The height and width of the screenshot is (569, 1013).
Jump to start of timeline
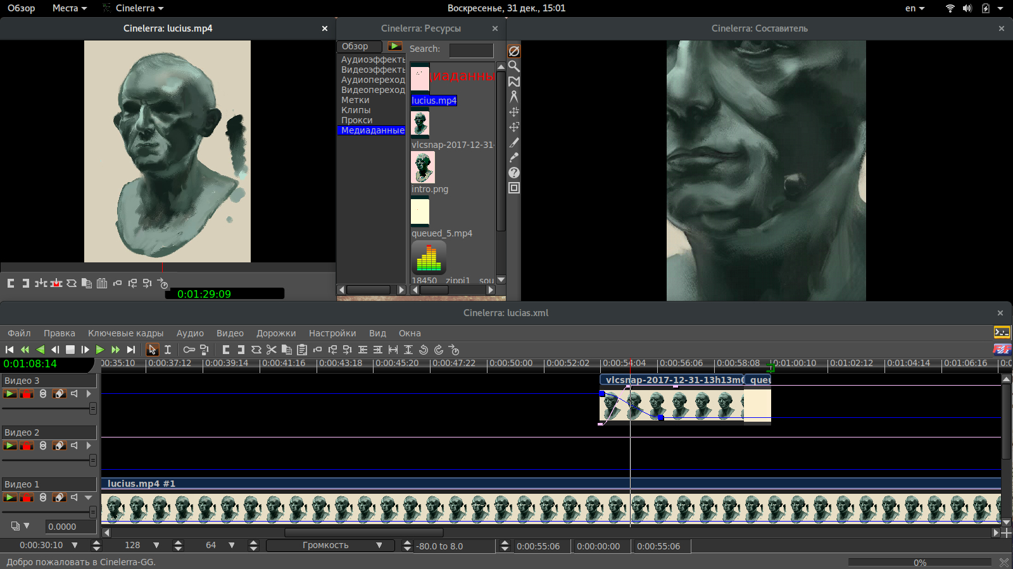click(x=9, y=350)
